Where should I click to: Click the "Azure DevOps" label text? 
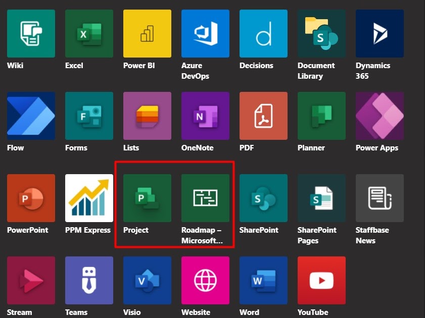[x=195, y=71]
